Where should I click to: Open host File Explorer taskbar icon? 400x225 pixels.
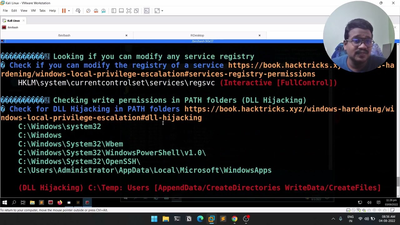166,219
